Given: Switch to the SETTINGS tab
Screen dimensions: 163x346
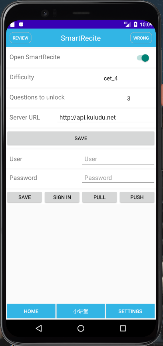Looking at the screenshot, I should (x=130, y=311).
